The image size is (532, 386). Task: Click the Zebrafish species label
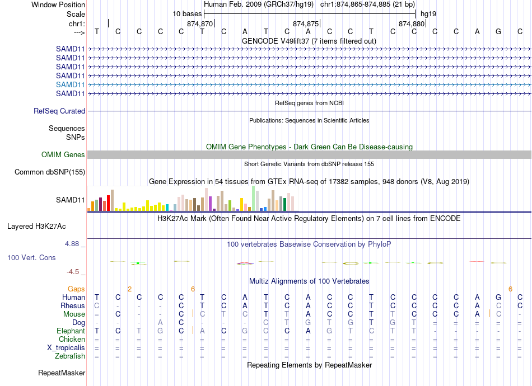tap(70, 356)
